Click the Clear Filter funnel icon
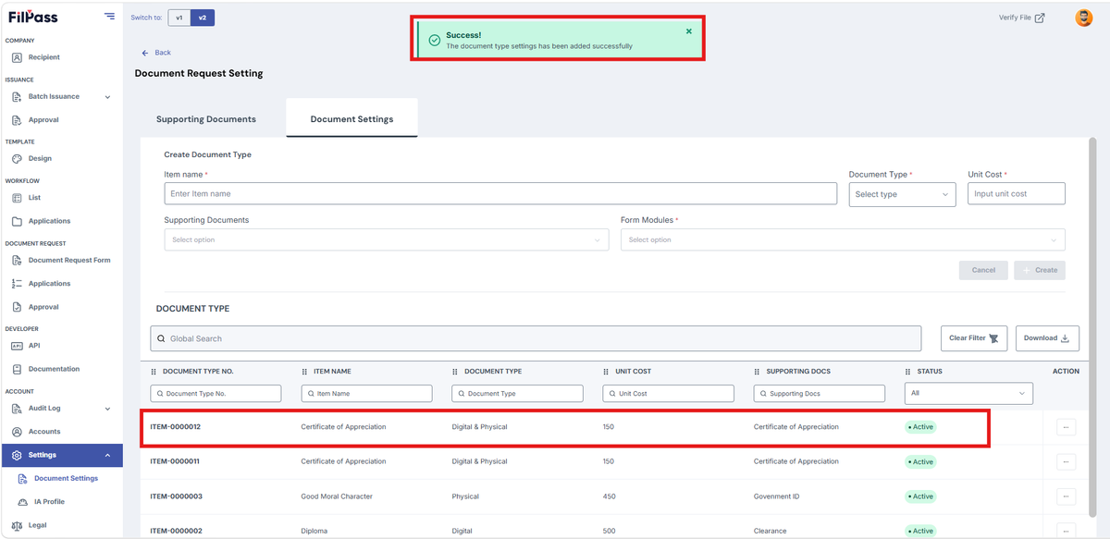 993,338
